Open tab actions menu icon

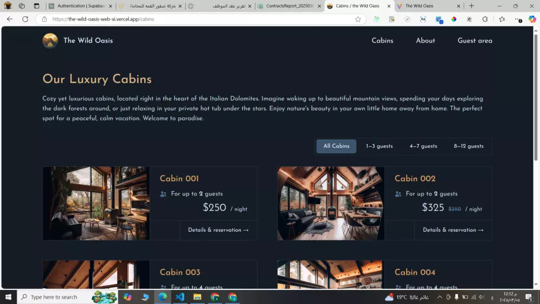(x=37, y=6)
